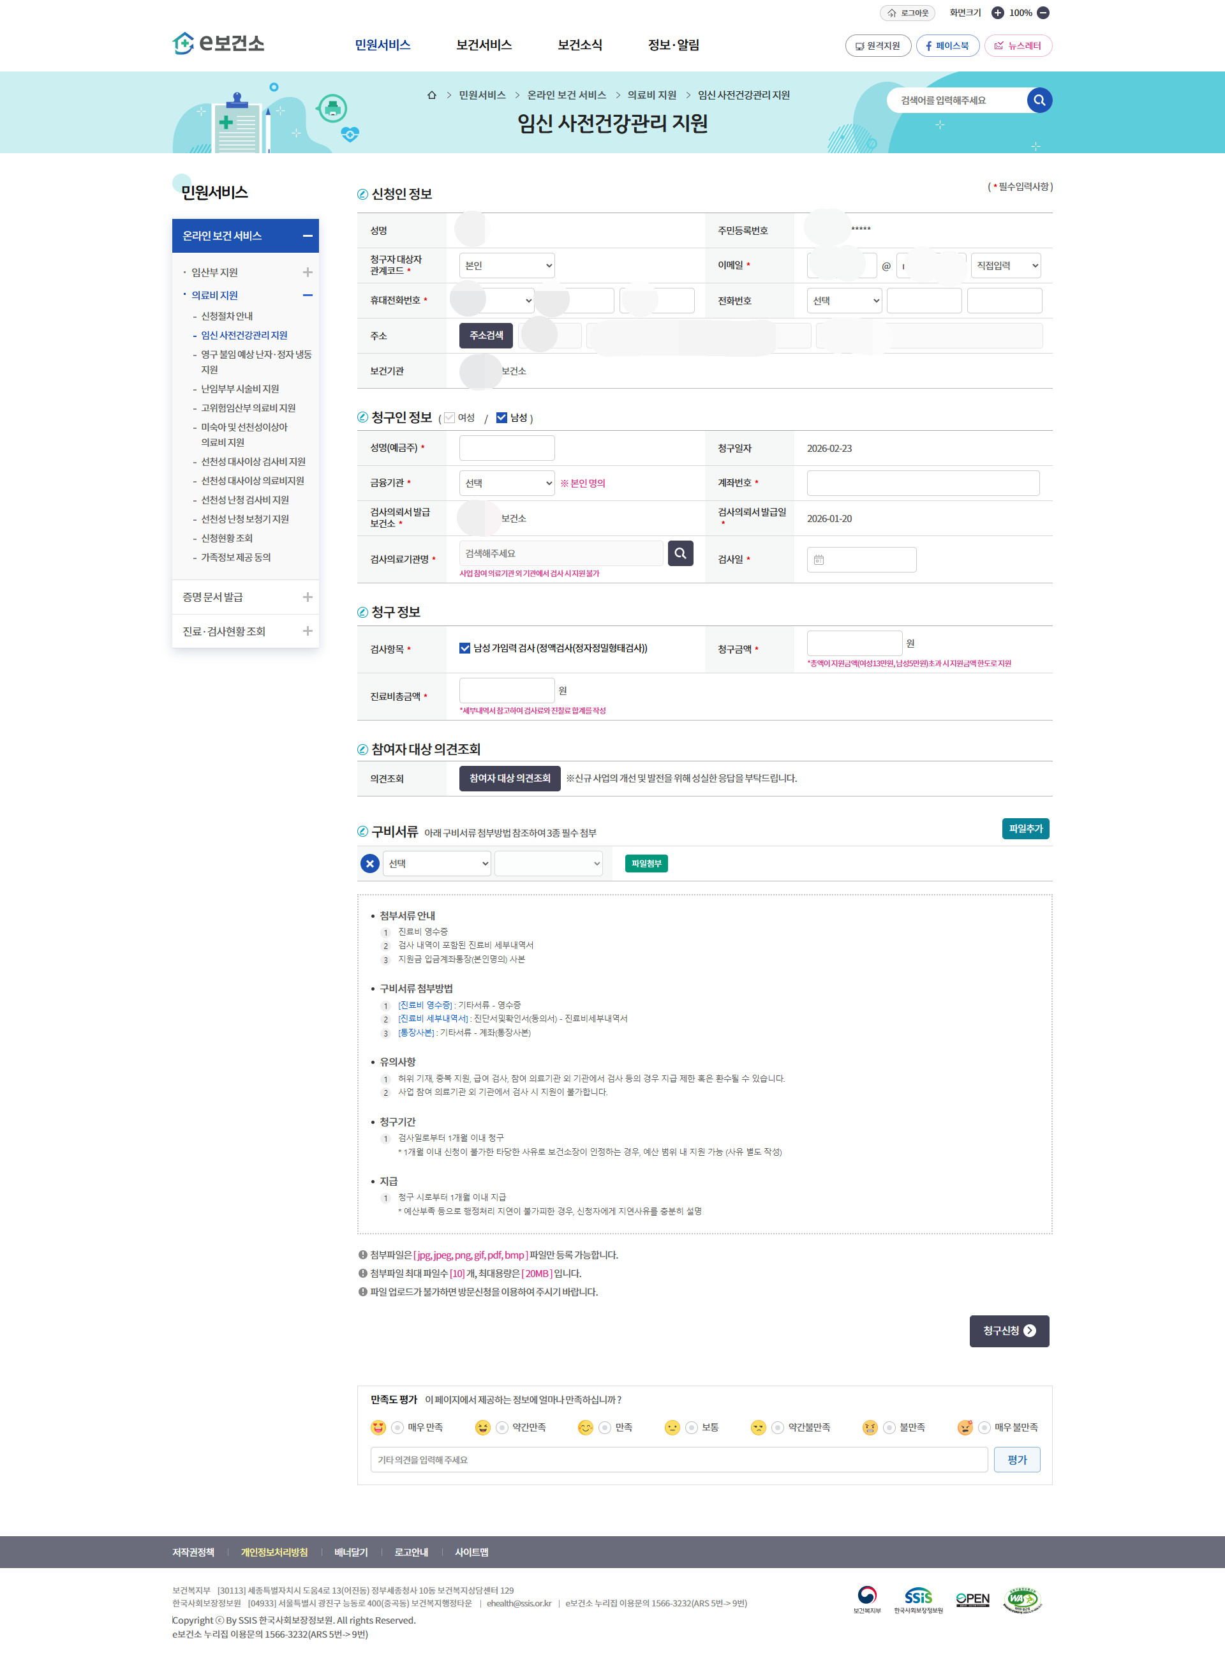Remove attachment row with X icon
This screenshot has width=1225, height=1660.
(x=370, y=864)
